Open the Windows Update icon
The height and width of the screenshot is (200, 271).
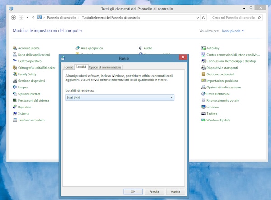[203, 120]
